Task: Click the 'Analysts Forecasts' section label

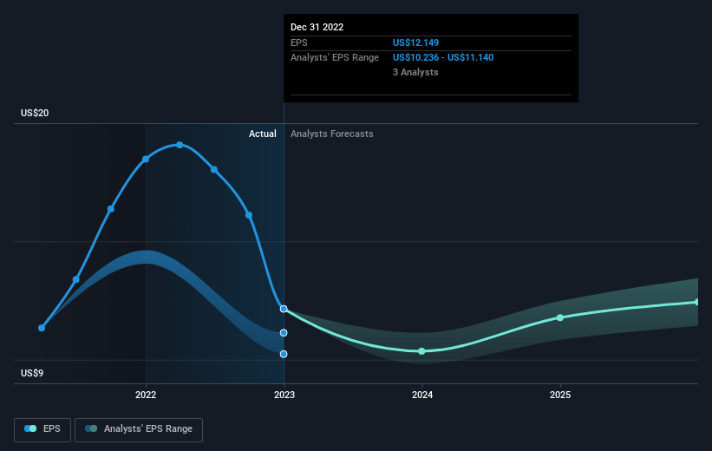Action: point(332,134)
